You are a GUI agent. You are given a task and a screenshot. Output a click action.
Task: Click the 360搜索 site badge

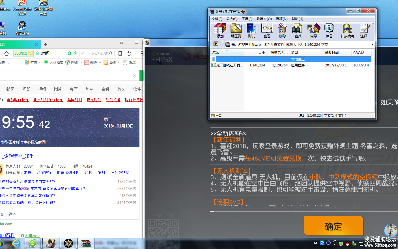23,53
